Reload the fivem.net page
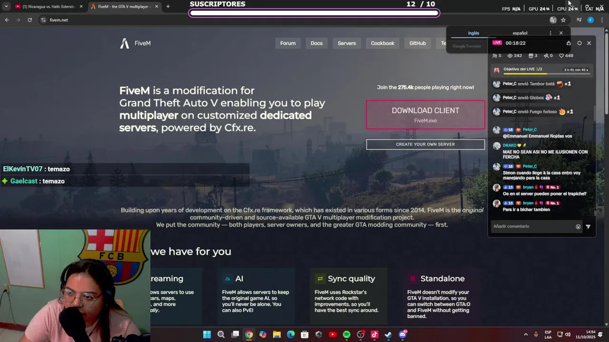The image size is (609, 342). click(x=29, y=20)
